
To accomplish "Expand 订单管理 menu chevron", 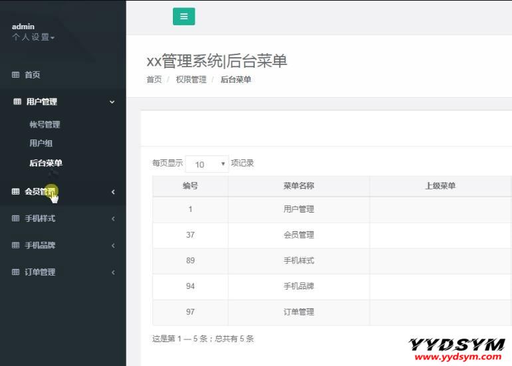I will [x=113, y=272].
